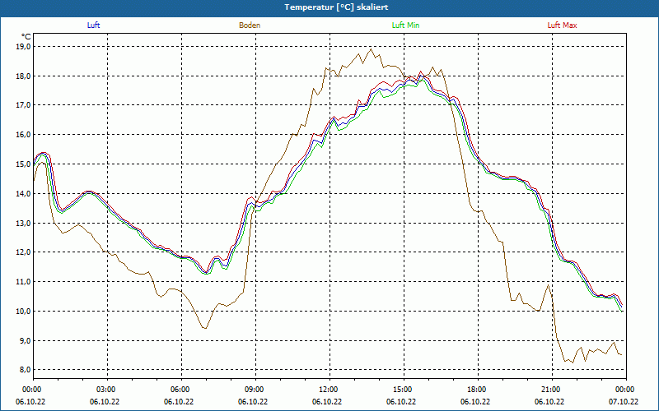Click the 'Boden' legend label
659x411 pixels.
tap(250, 25)
